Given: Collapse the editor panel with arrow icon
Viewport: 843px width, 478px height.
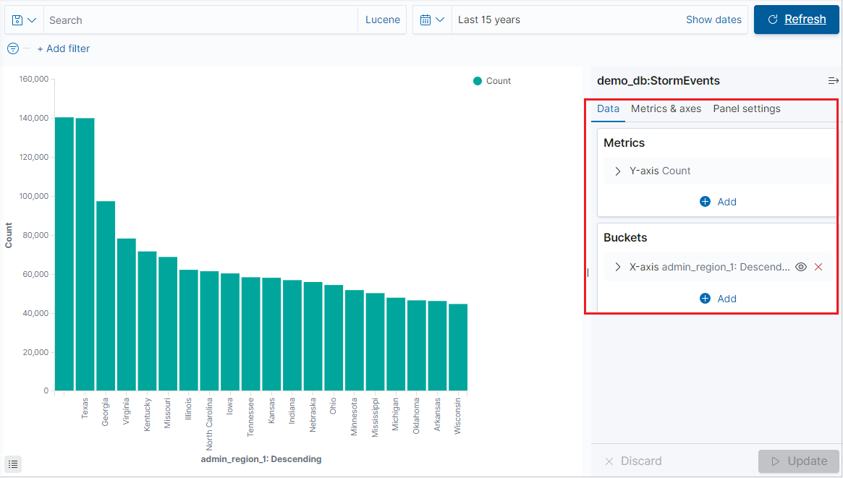Looking at the screenshot, I should click(833, 80).
